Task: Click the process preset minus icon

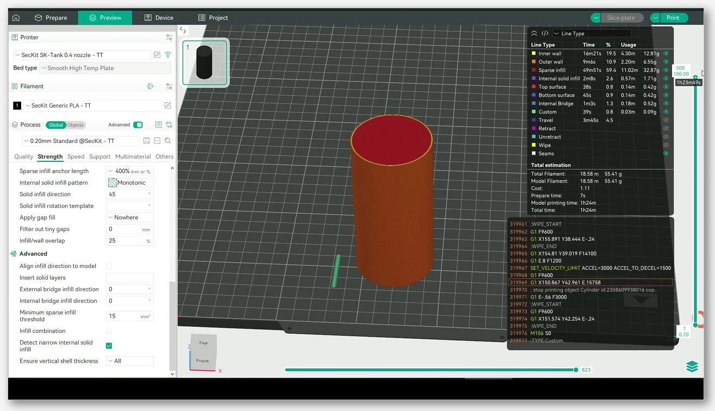Action: 157,141
